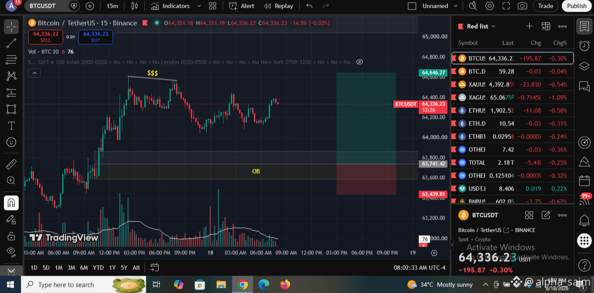594x293 pixels.
Task: Expand the indicators favorites dropdown arrow
Action: point(199,6)
